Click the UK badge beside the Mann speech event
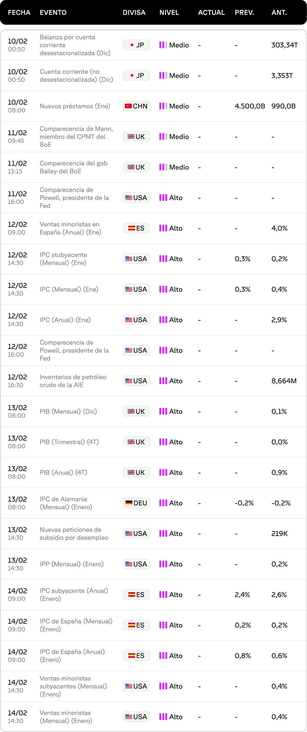 136,137
